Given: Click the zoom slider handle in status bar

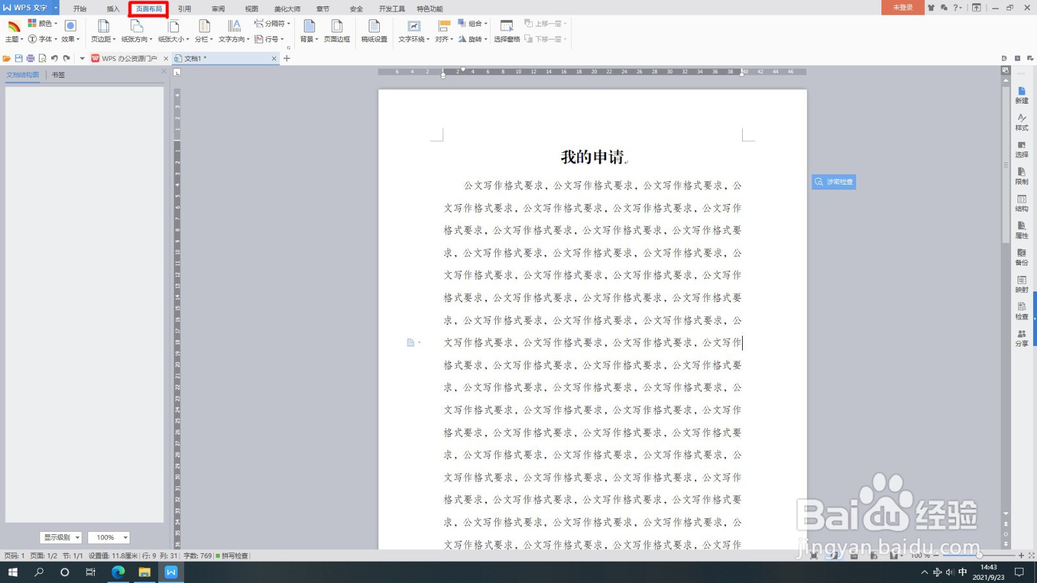Looking at the screenshot, I should [979, 555].
